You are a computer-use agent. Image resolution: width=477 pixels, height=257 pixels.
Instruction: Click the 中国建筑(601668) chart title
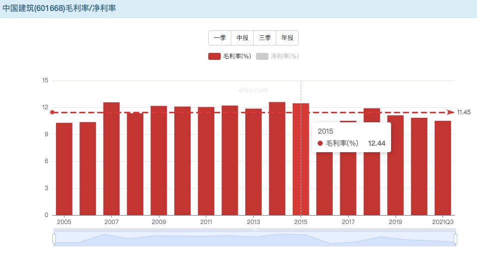click(59, 8)
